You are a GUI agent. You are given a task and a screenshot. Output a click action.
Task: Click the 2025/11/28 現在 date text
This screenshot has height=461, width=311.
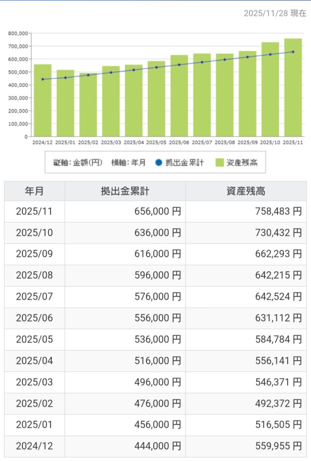tap(275, 14)
